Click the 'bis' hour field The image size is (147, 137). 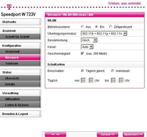tap(113, 80)
